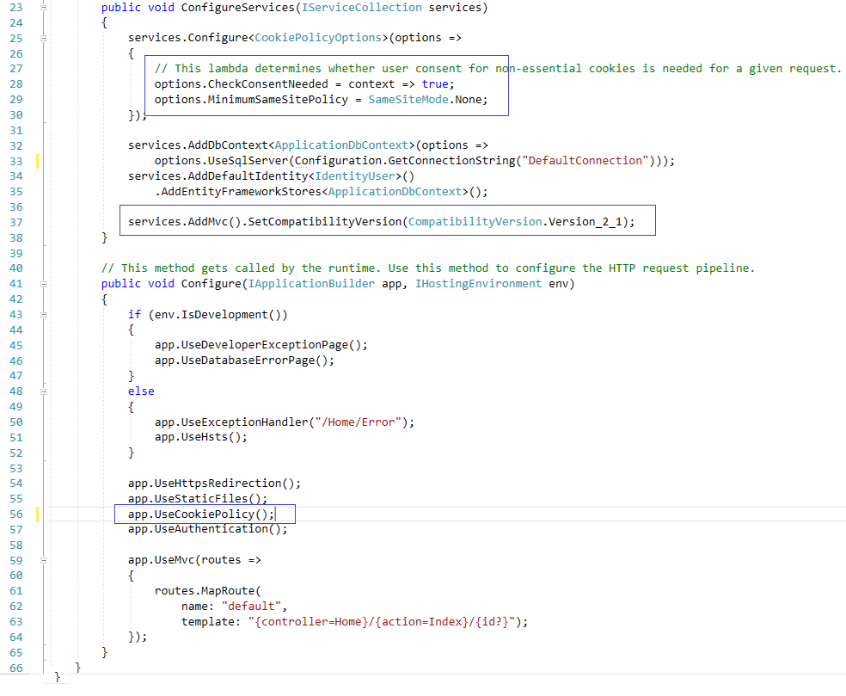Click the true keyword in CheckConsentNeeded line
This screenshot has width=846, height=696.
pyautogui.click(x=435, y=84)
